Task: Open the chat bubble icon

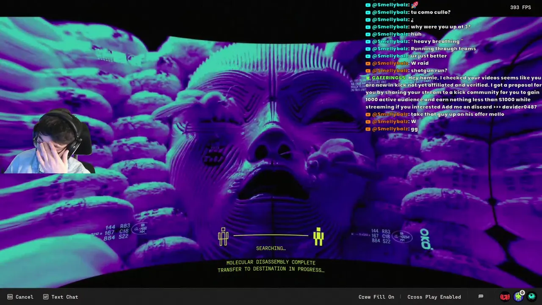Action: coord(481,297)
